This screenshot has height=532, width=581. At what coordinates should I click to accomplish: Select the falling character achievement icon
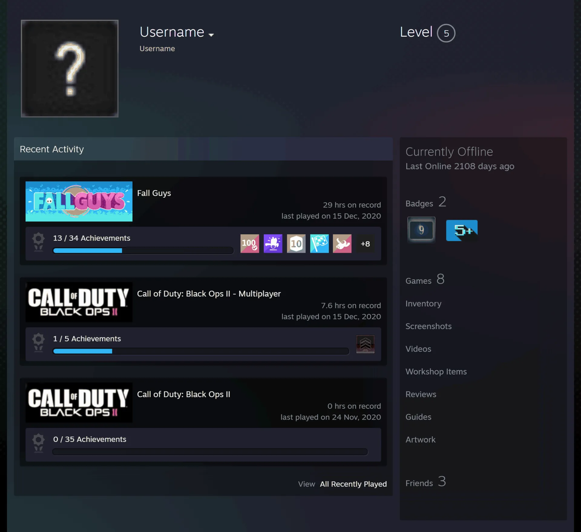pos(342,243)
